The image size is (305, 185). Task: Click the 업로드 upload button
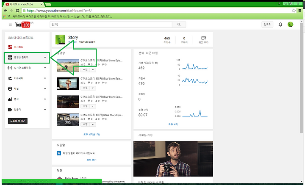(267, 25)
